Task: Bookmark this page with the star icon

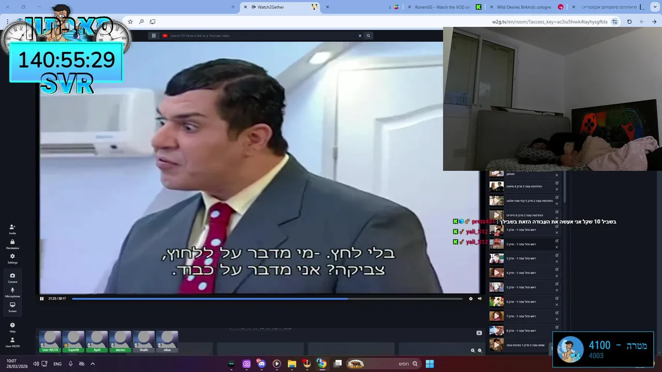Action: tap(130, 22)
